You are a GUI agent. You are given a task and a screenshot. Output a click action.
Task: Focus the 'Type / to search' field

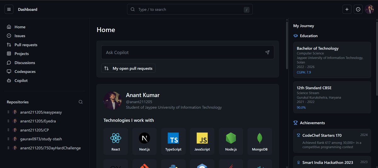(190, 9)
